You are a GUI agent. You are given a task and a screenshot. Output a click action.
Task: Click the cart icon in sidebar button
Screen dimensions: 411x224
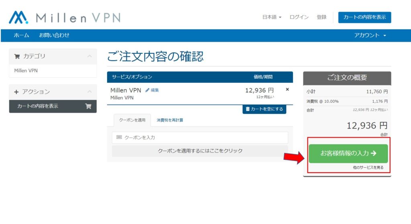88,106
